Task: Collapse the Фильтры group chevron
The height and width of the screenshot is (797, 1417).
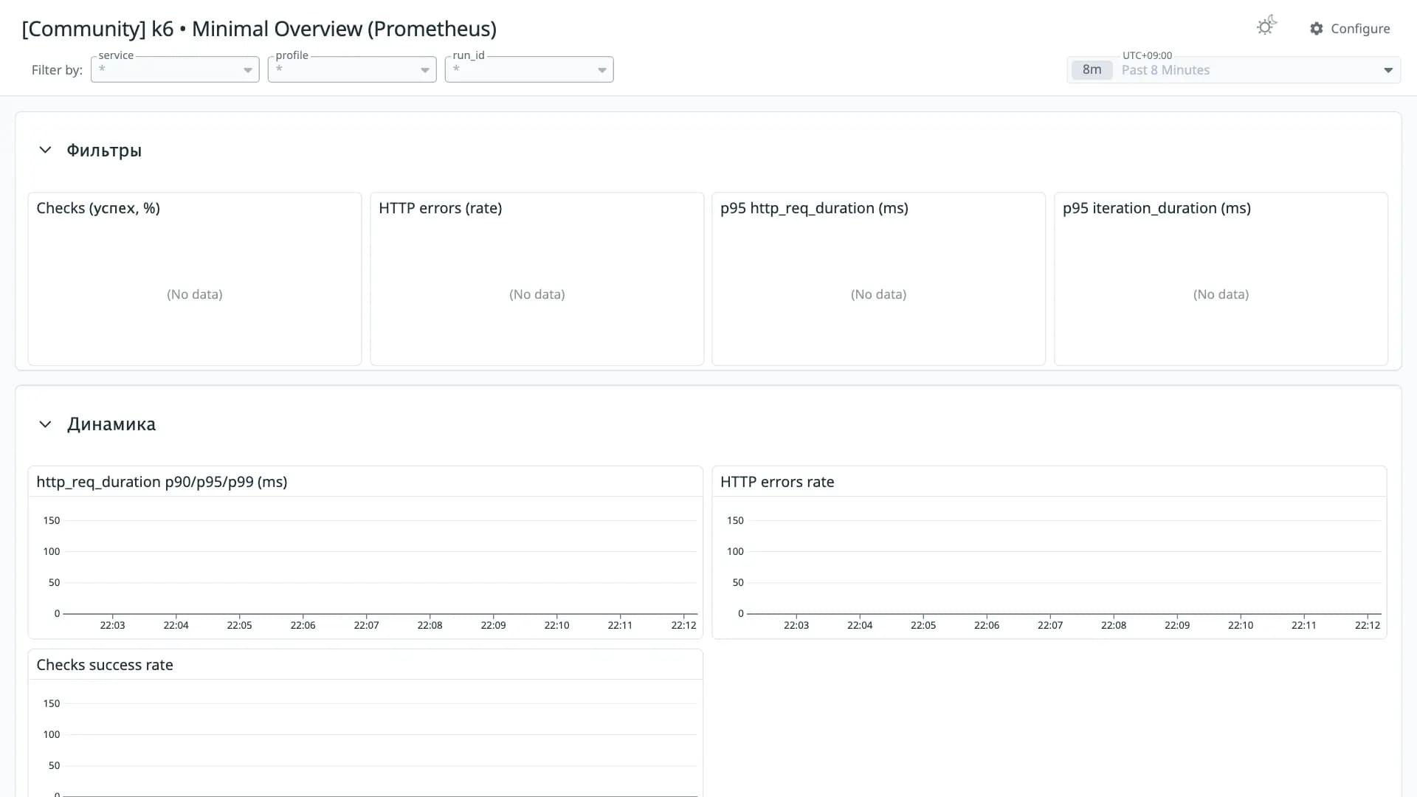Action: (x=45, y=151)
